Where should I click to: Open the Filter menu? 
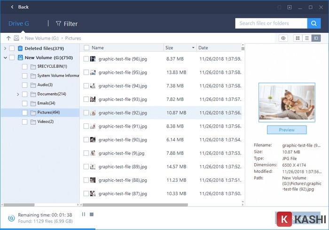pyautogui.click(x=67, y=23)
